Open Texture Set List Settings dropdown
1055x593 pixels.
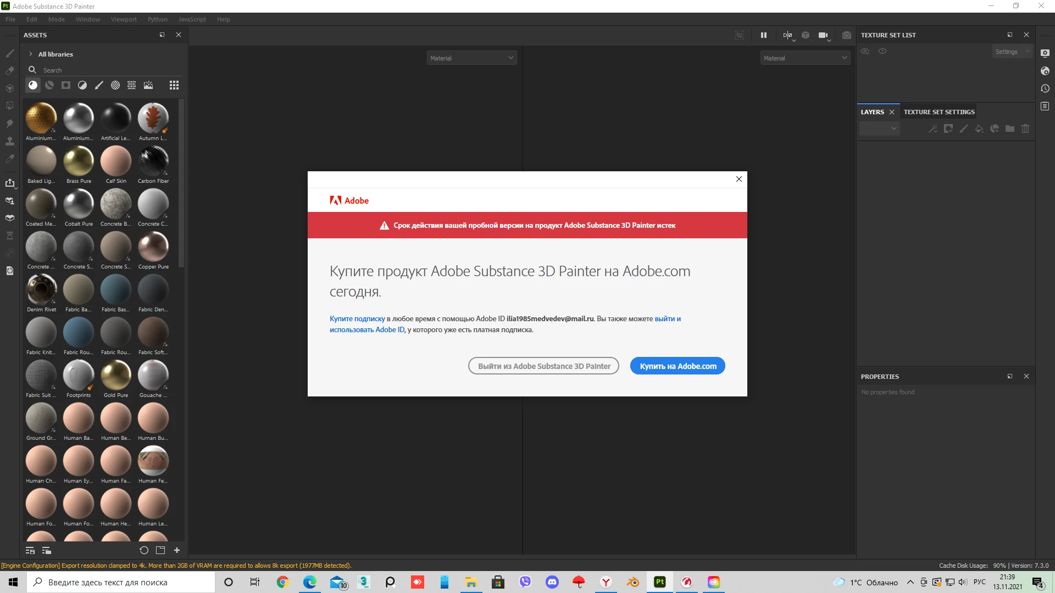coord(1012,52)
